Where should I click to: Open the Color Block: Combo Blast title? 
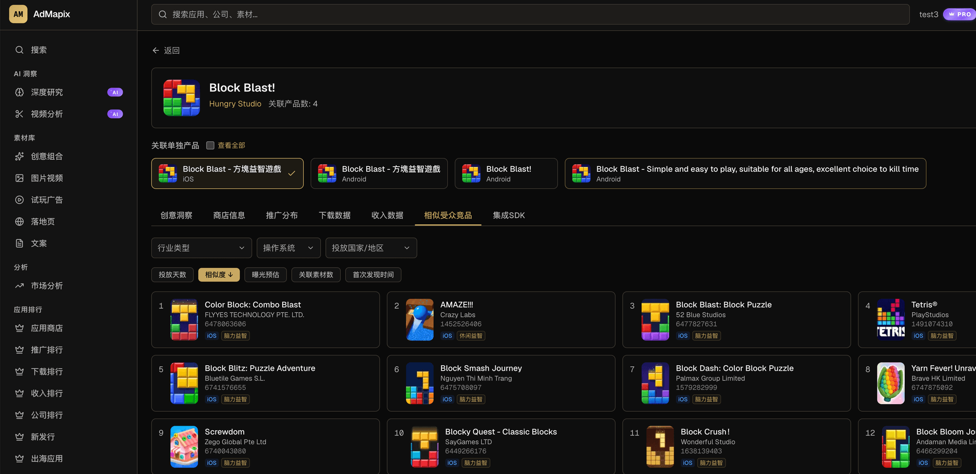pos(253,305)
